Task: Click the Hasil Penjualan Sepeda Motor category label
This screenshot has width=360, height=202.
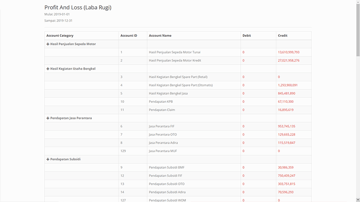Action: click(x=73, y=44)
